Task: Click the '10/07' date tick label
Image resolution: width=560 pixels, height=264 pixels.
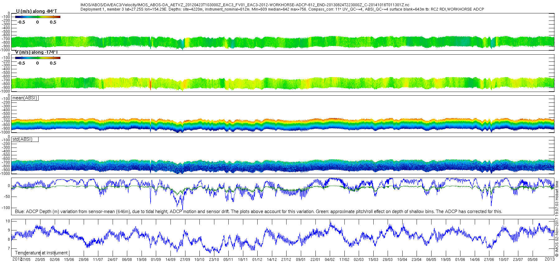Action: click(x=504, y=260)
